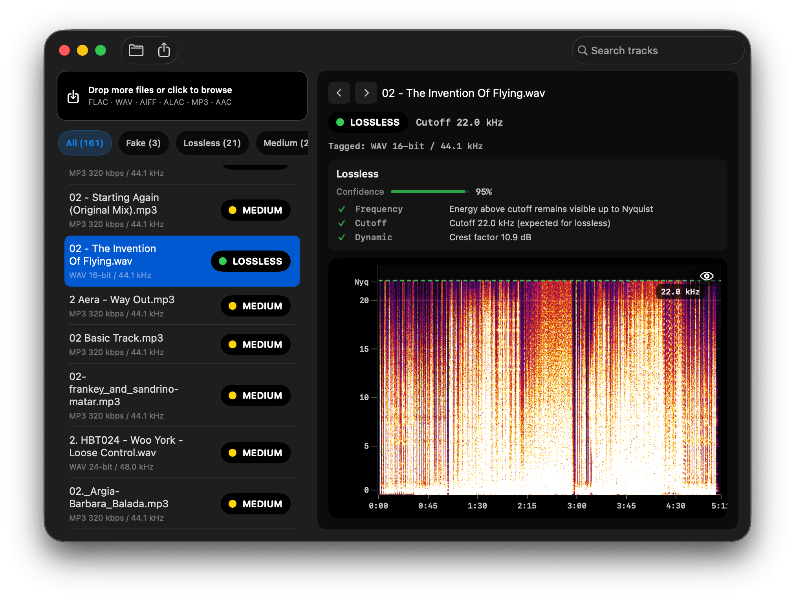The height and width of the screenshot is (600, 795).
Task: Click track title 02 - The Invention Of Flying.wav header
Action: coord(463,93)
